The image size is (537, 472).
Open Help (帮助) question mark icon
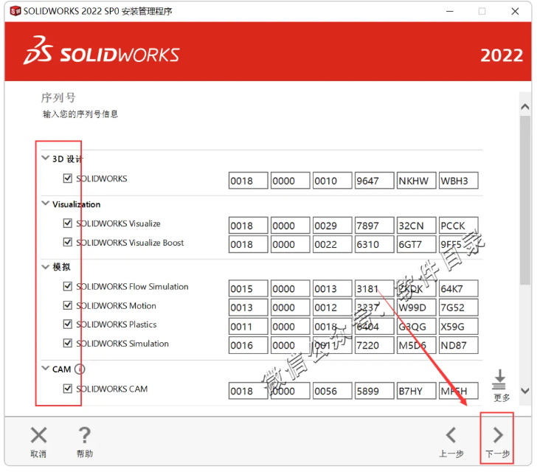coord(84,436)
